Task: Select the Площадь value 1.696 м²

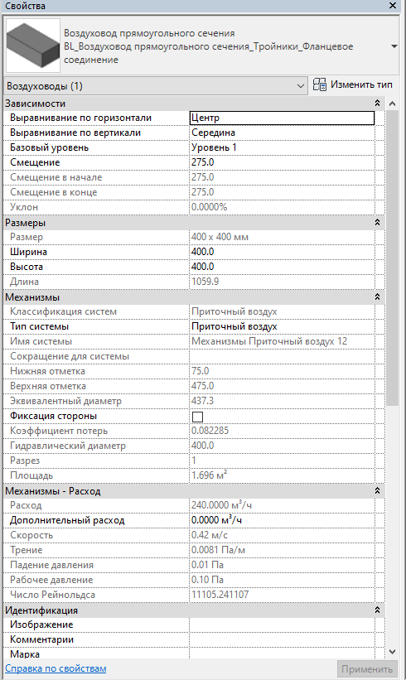Action: (x=209, y=475)
